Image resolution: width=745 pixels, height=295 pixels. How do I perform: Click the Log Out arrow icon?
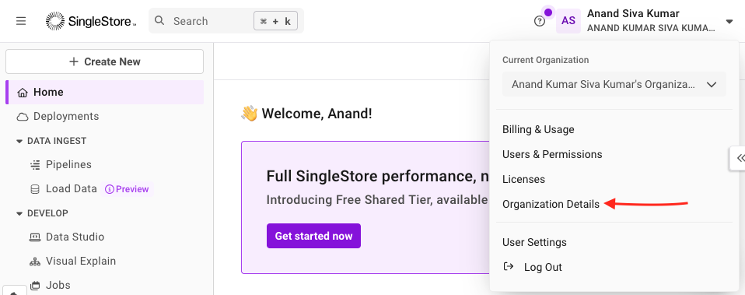coord(509,266)
